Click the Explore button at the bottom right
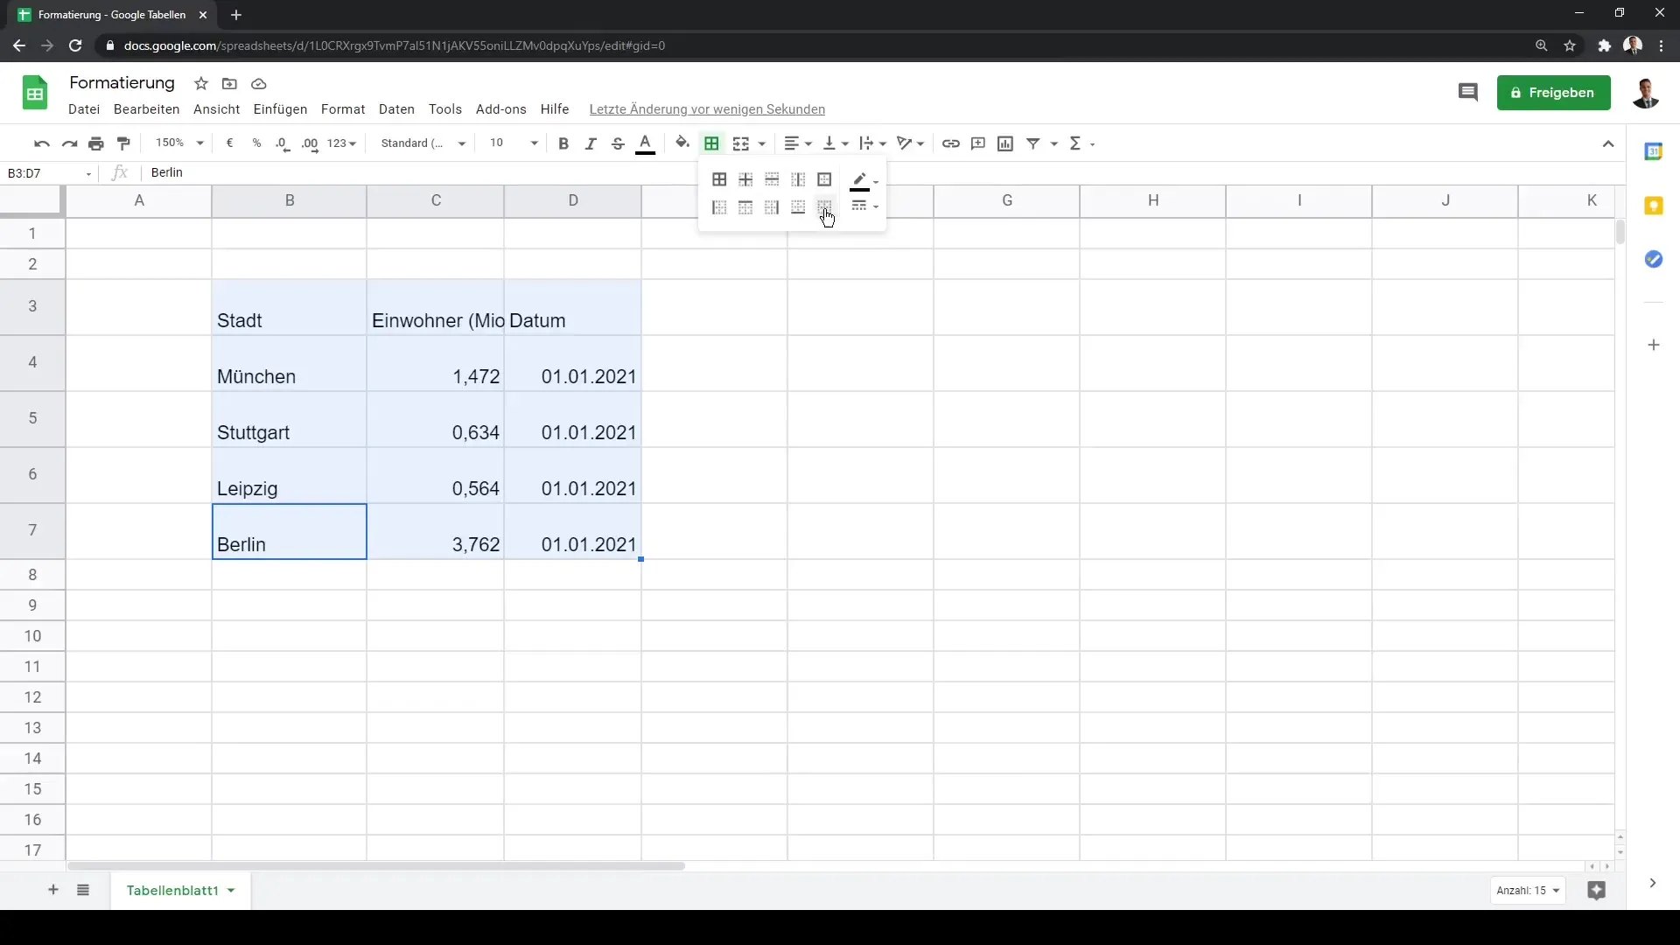The width and height of the screenshot is (1680, 945). 1597,891
